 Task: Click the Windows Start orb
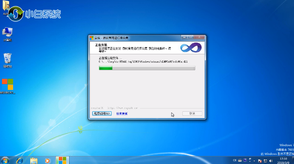pyautogui.click(x=5, y=160)
